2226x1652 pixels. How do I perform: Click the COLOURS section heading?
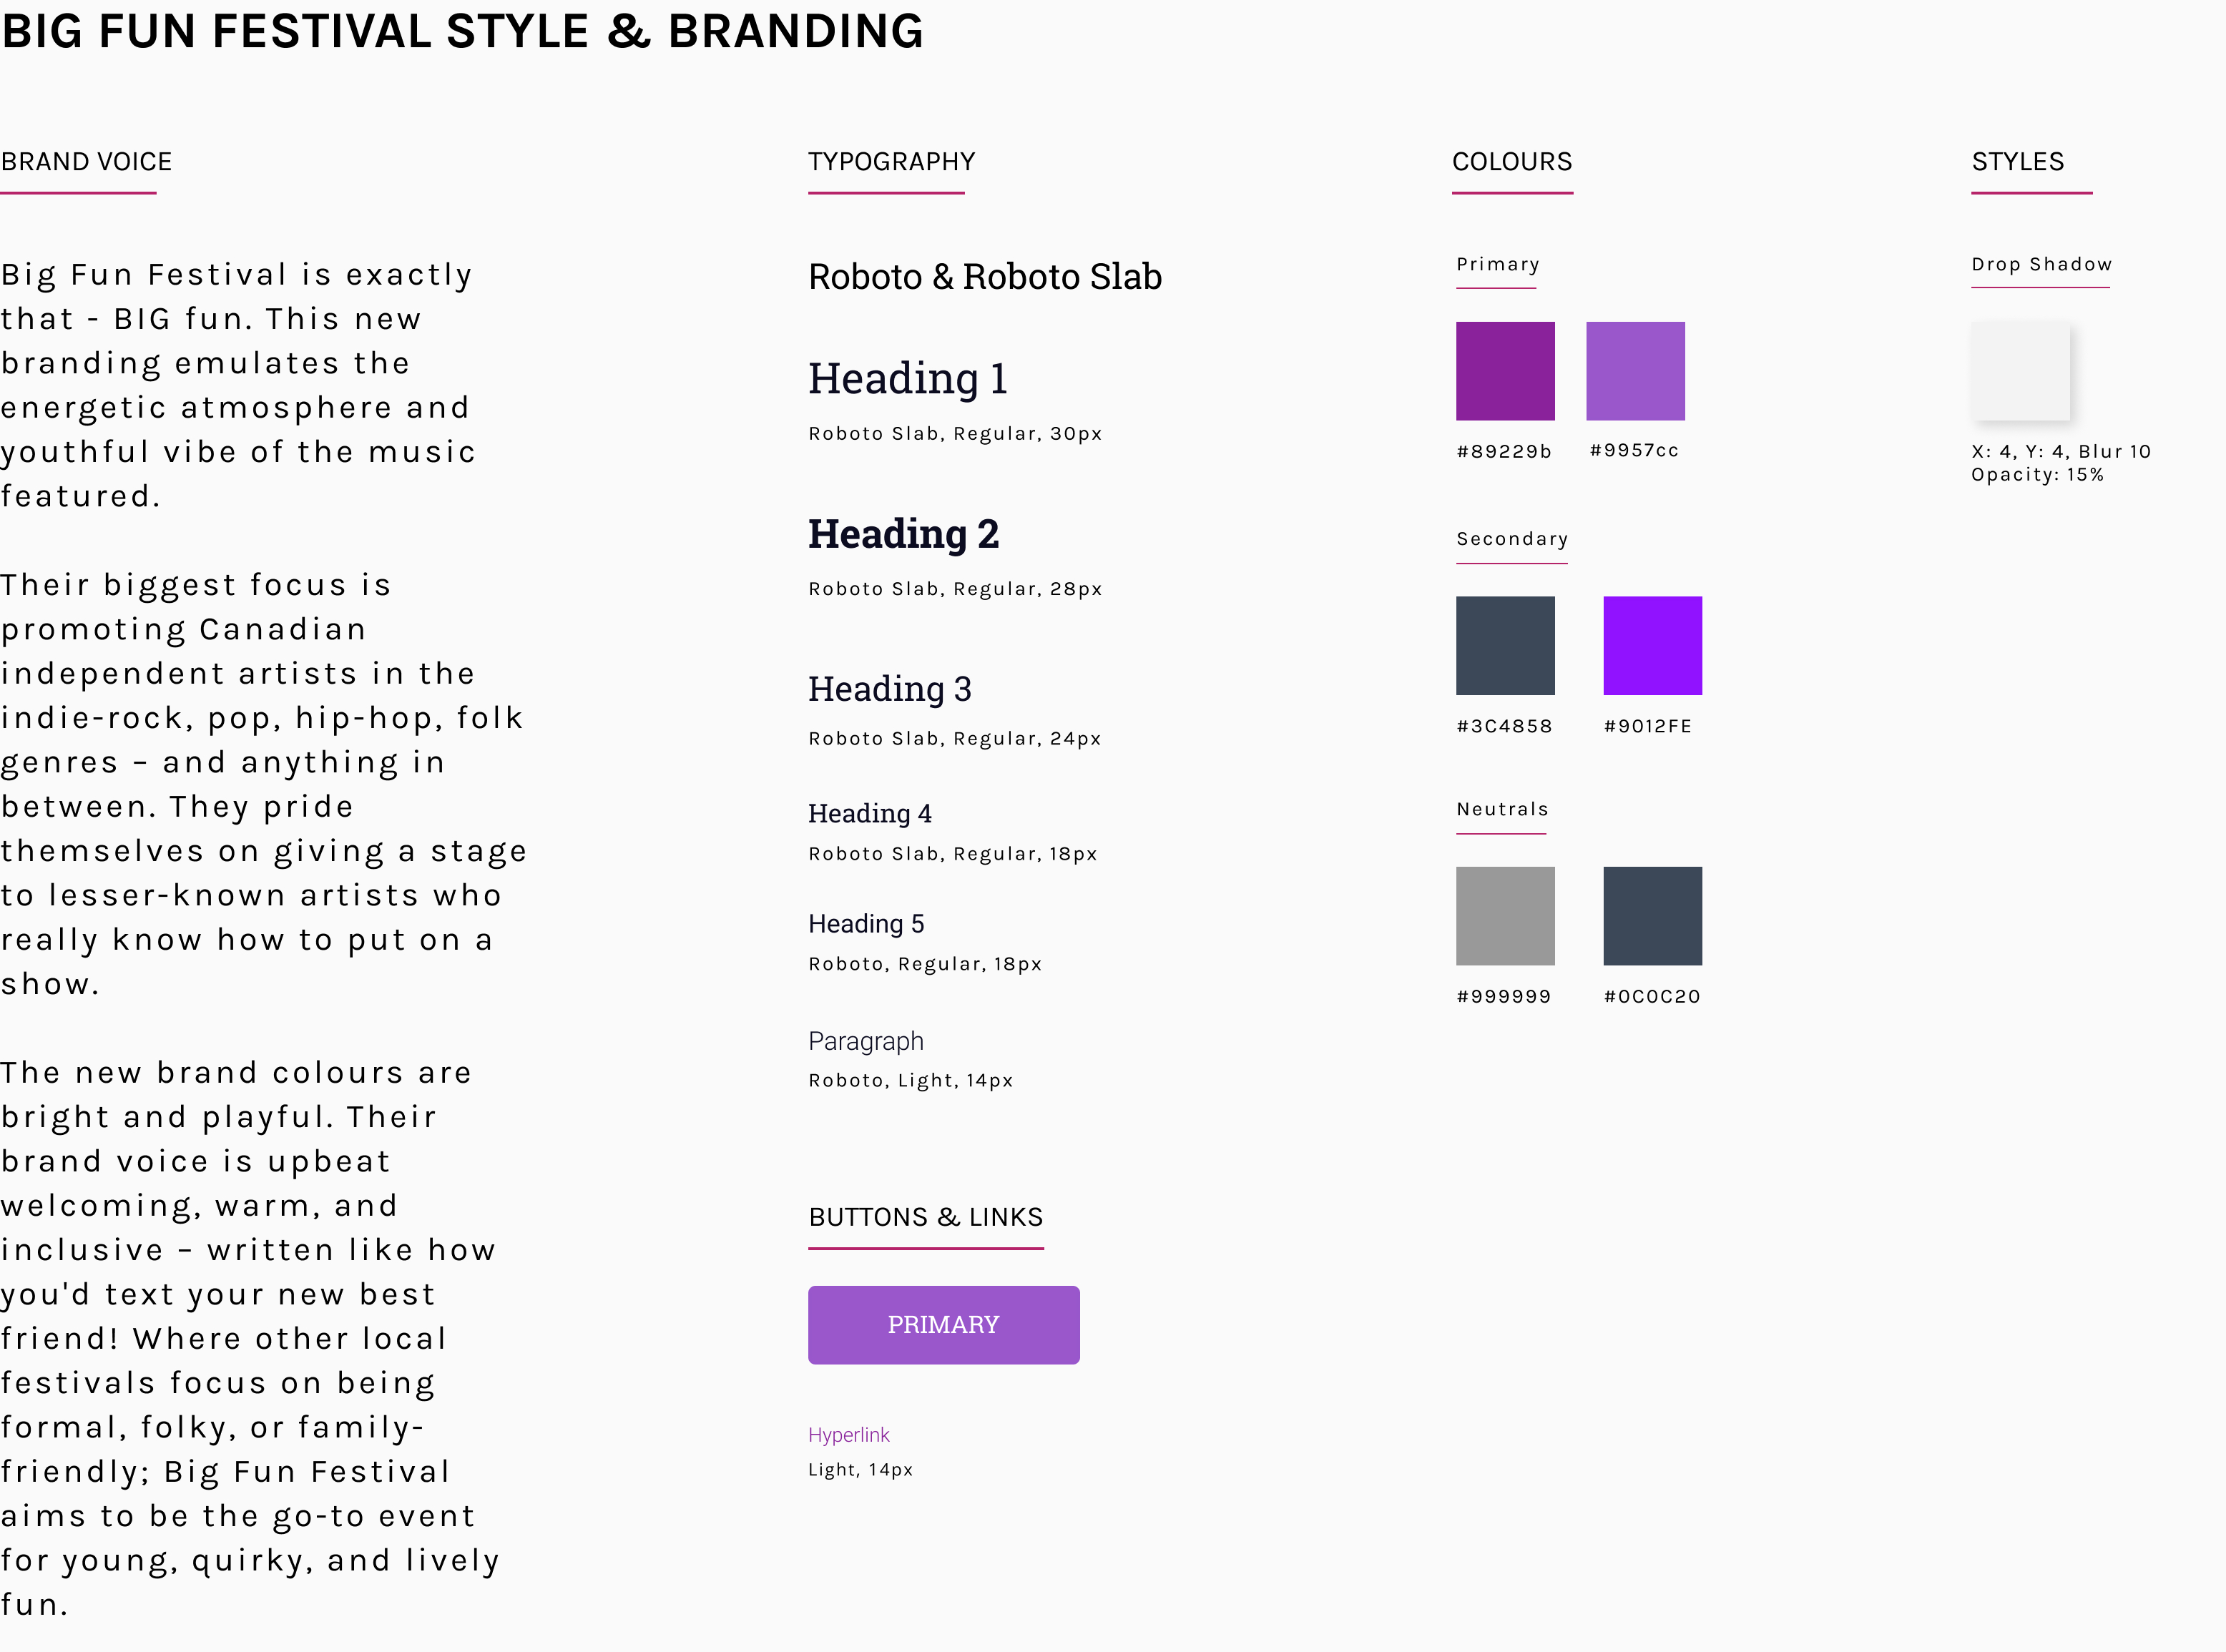click(x=1512, y=162)
